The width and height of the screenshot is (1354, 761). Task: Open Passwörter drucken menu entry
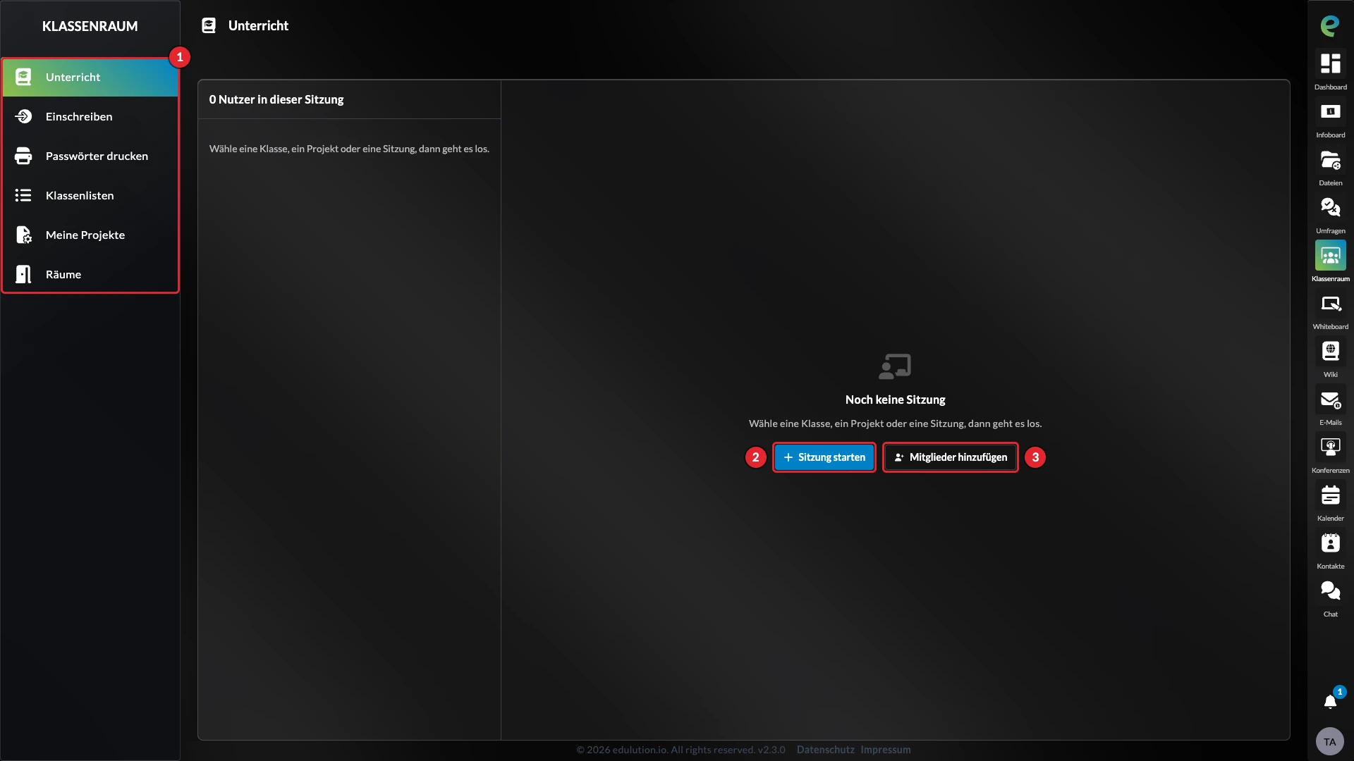90,156
